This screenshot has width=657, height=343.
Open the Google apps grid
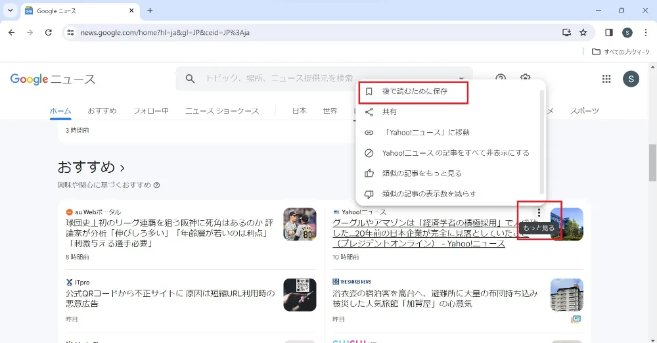click(606, 79)
